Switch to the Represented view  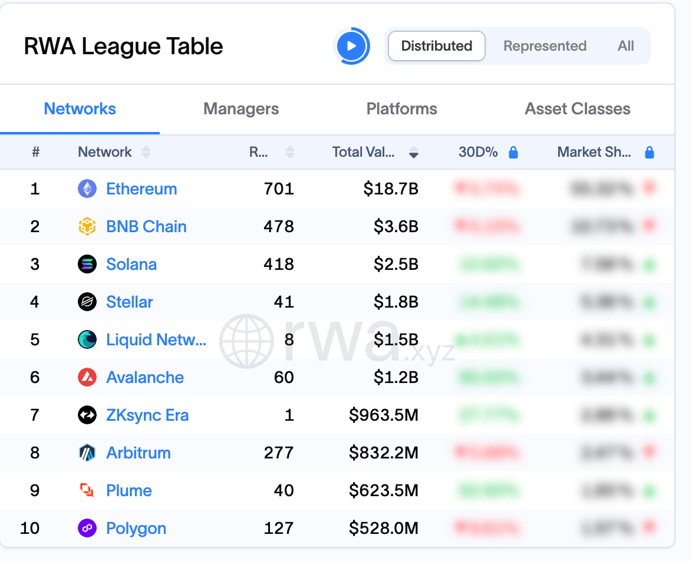pyautogui.click(x=545, y=46)
